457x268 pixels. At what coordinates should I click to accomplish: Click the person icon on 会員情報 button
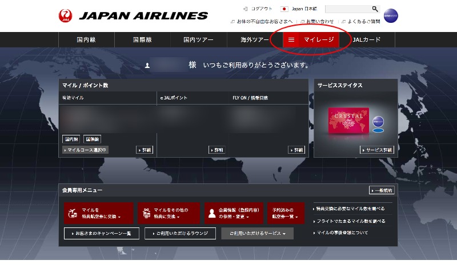tap(212, 214)
